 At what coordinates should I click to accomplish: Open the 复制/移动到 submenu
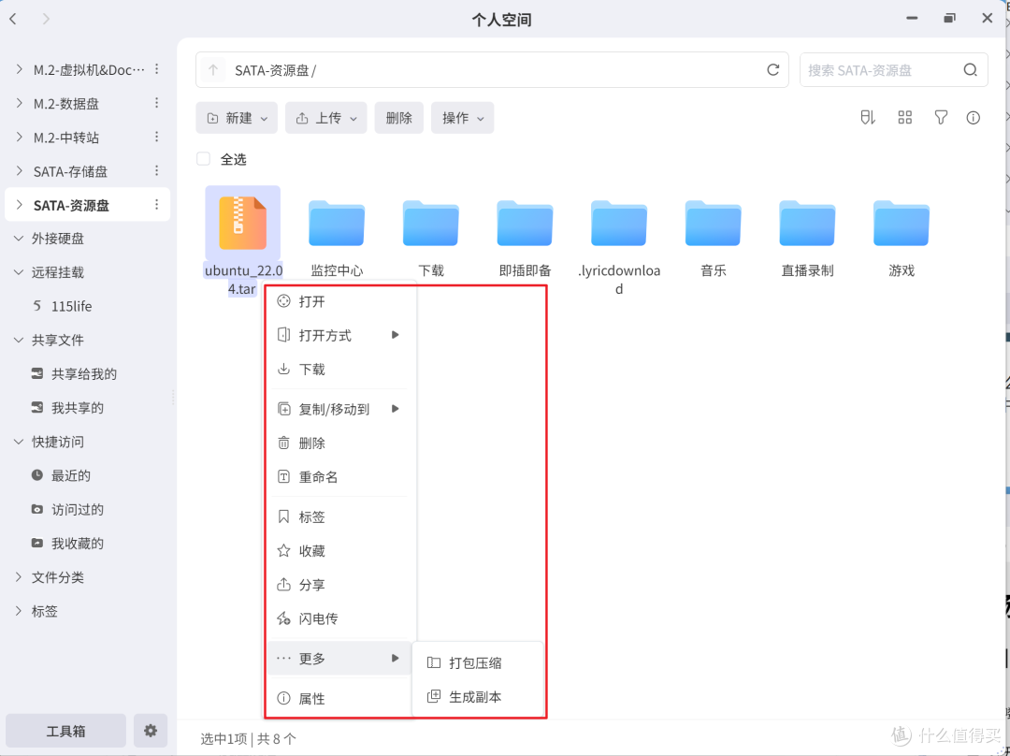coord(339,409)
